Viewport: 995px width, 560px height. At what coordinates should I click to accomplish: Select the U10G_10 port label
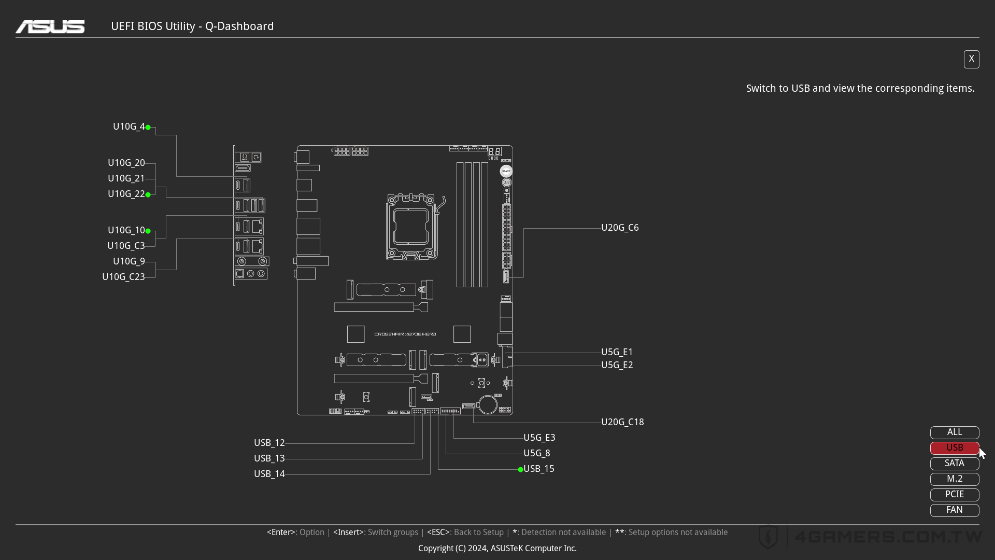126,230
